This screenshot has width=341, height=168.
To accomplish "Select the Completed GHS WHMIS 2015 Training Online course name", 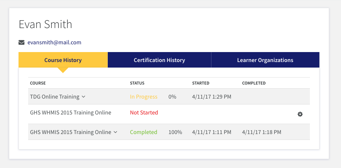I will point(71,132).
